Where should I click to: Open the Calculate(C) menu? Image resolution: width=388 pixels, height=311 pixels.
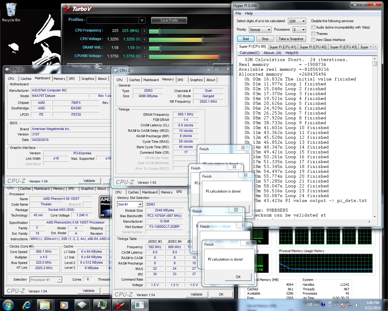coord(249,53)
